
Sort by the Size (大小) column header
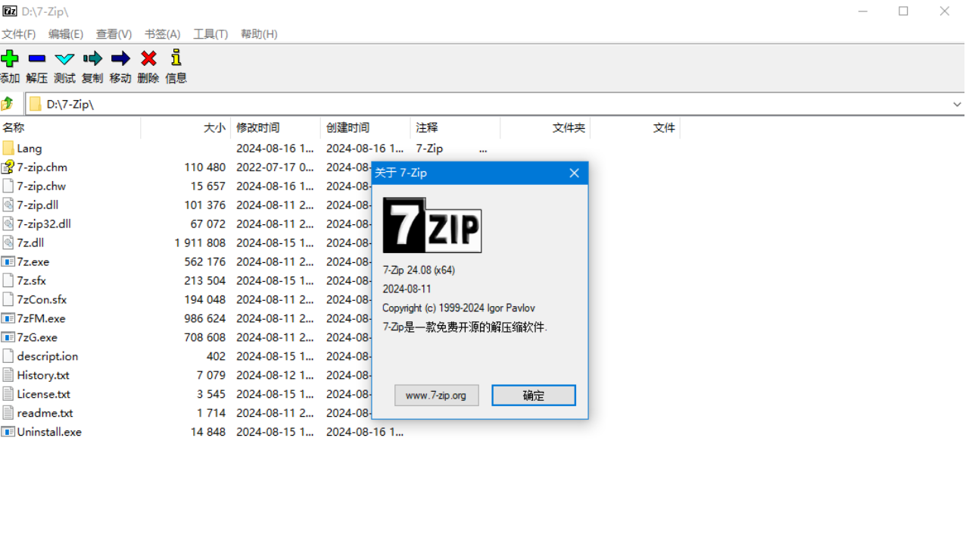pyautogui.click(x=185, y=127)
